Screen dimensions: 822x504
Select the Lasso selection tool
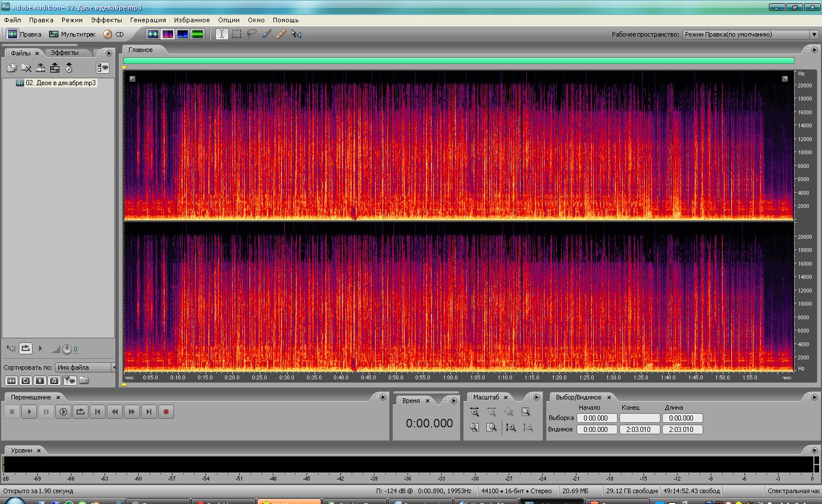coord(252,34)
